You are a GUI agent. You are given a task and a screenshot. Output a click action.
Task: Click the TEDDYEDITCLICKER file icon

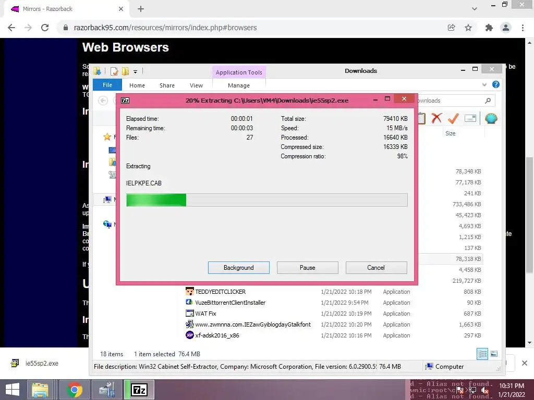pyautogui.click(x=190, y=291)
